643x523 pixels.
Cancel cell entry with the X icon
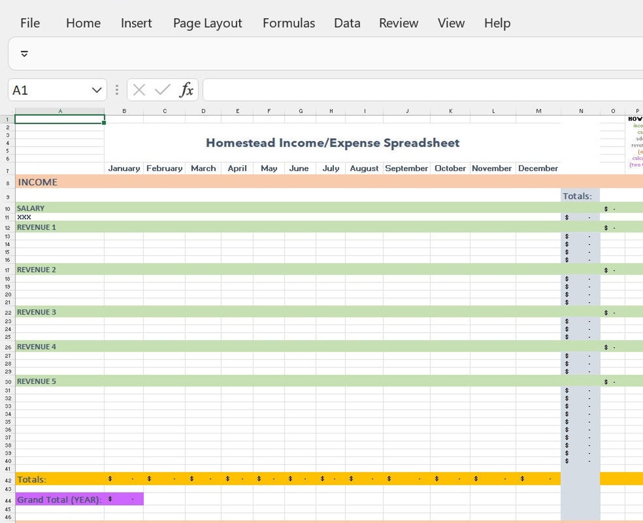[138, 90]
